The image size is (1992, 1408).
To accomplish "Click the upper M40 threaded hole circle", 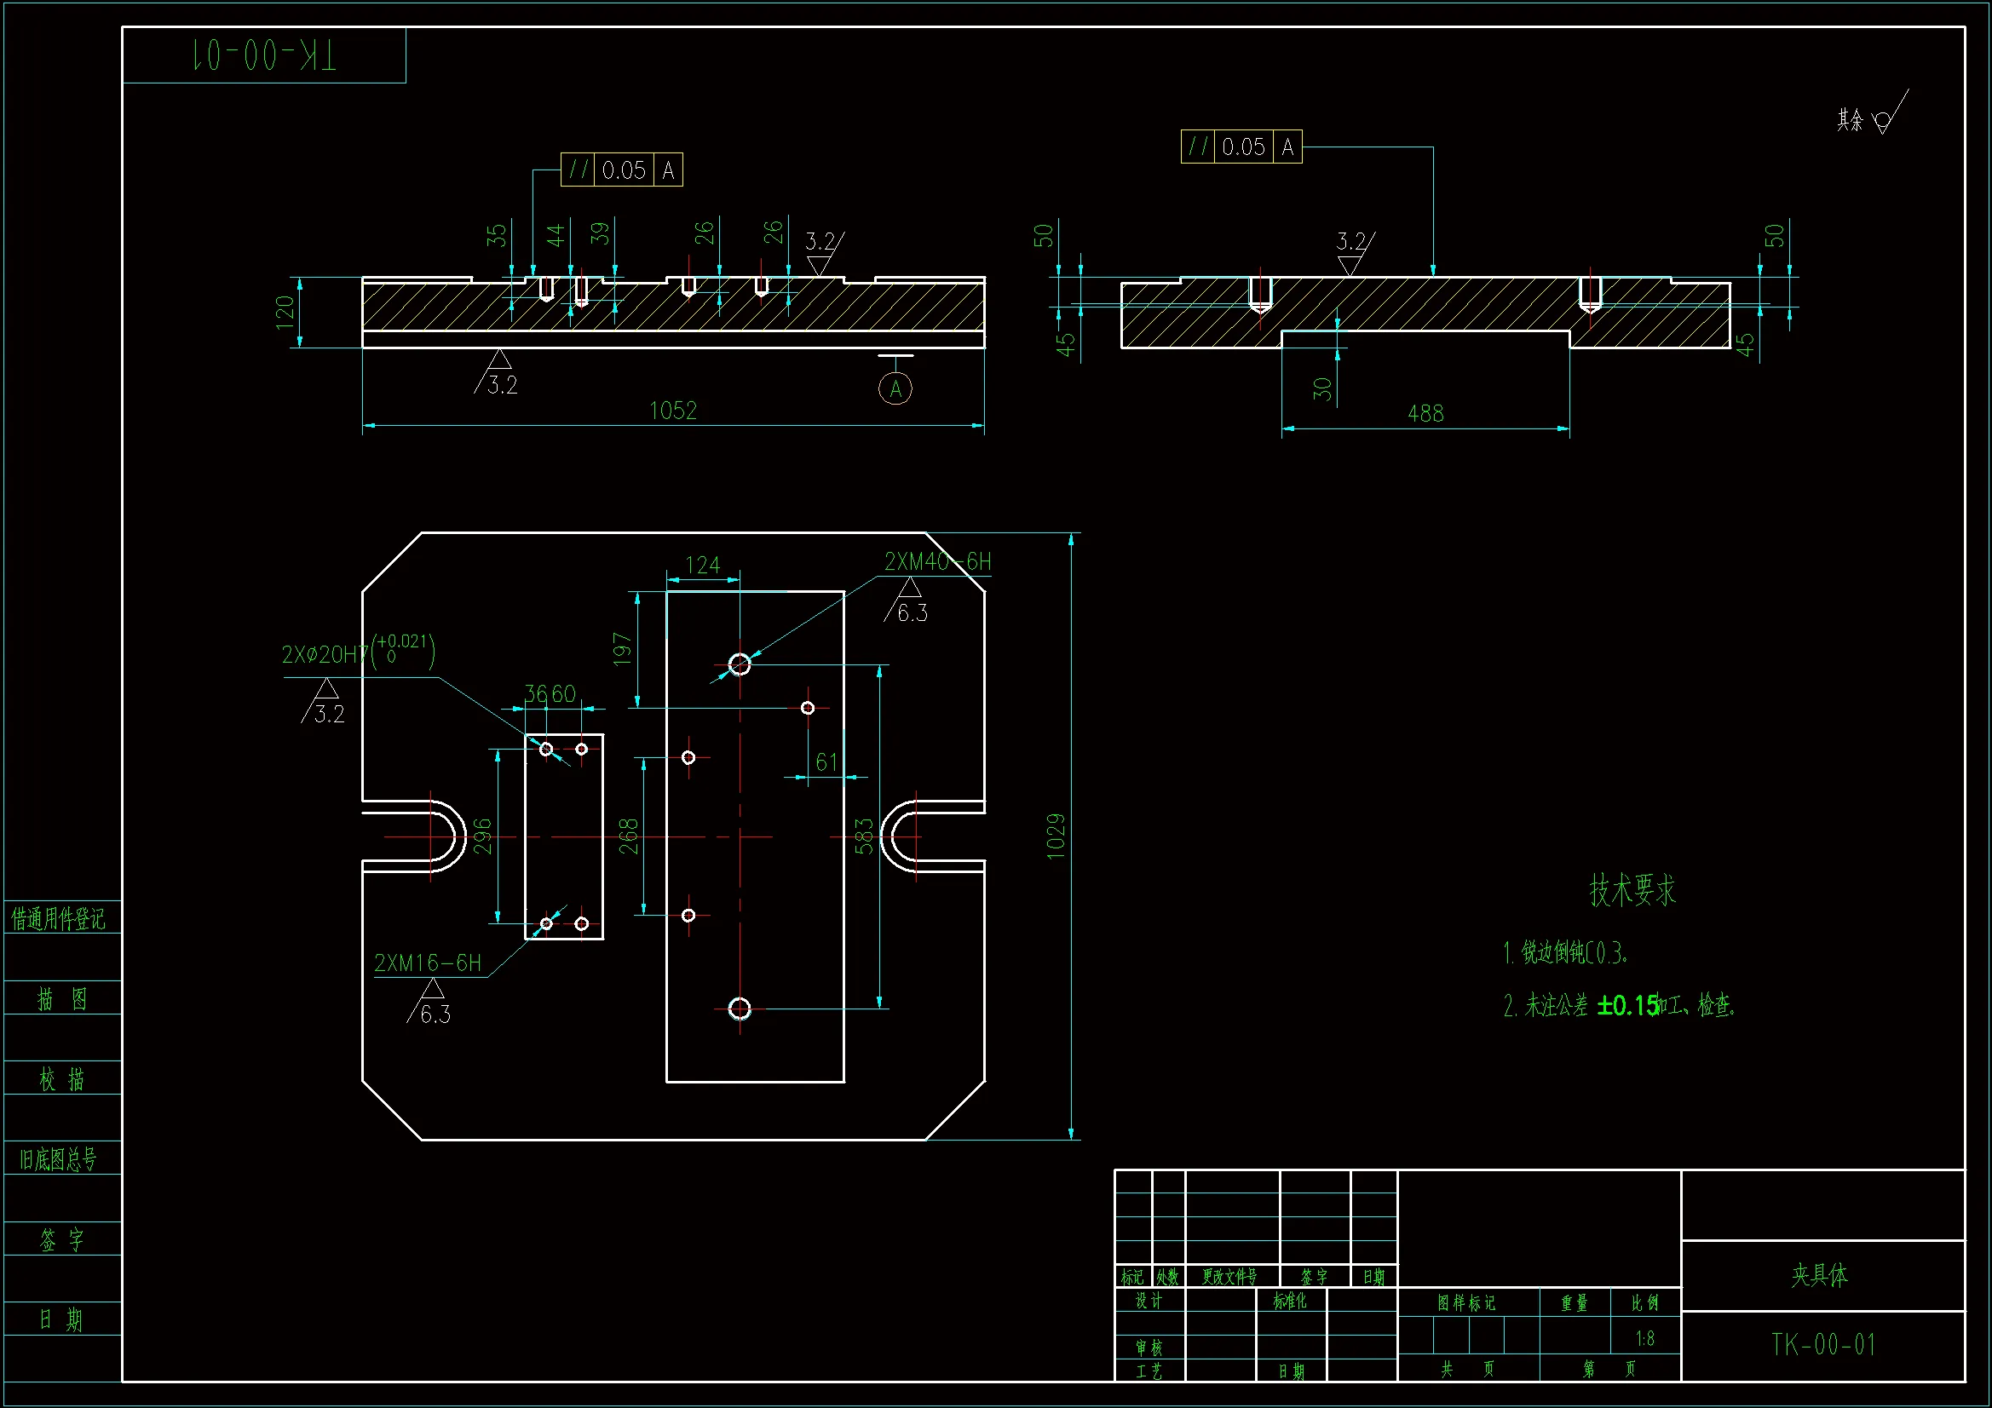I will (x=740, y=664).
